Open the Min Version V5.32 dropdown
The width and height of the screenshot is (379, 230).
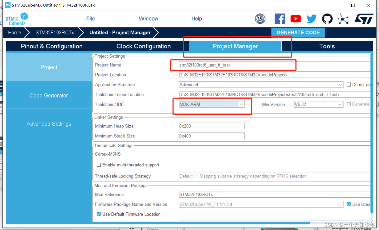tap(319, 104)
